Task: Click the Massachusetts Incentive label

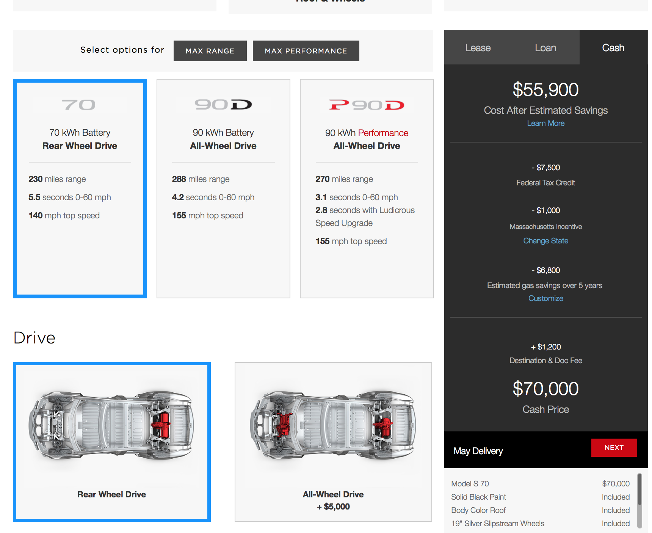Action: pos(546,227)
